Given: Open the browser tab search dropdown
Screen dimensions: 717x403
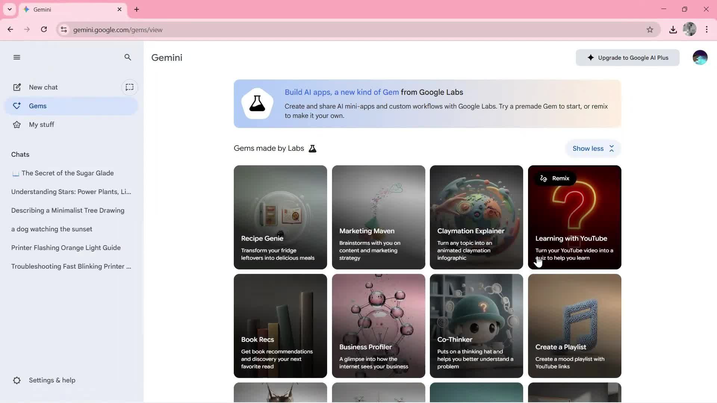Looking at the screenshot, I should click(9, 9).
